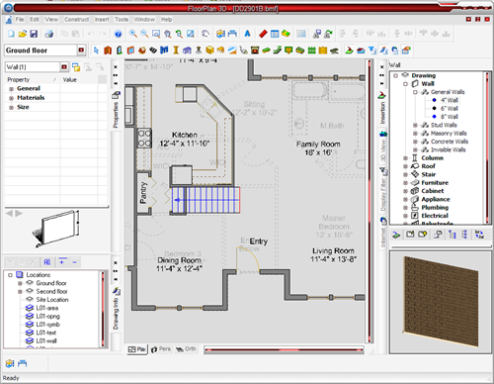Switch to the Plan view tab
Viewport: 494px width, 384px height.
click(x=137, y=349)
